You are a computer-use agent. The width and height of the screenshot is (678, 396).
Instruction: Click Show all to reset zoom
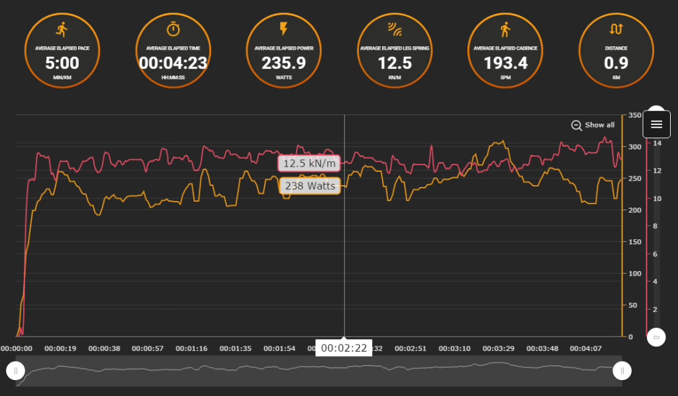point(599,125)
